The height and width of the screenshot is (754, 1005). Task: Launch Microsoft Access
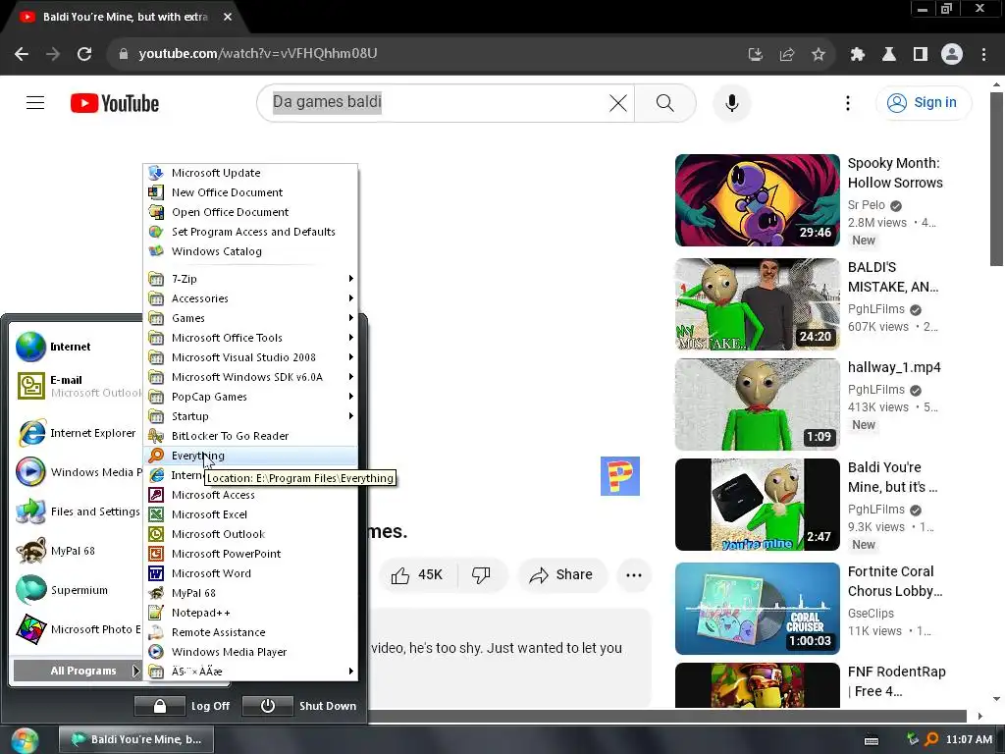coord(250,495)
